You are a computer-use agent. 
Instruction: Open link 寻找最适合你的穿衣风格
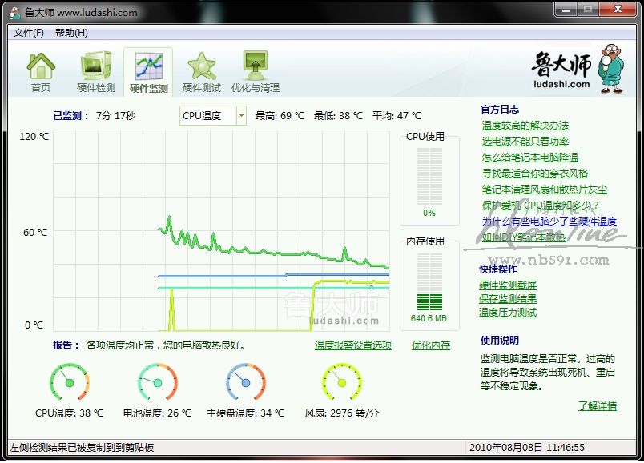[535, 174]
